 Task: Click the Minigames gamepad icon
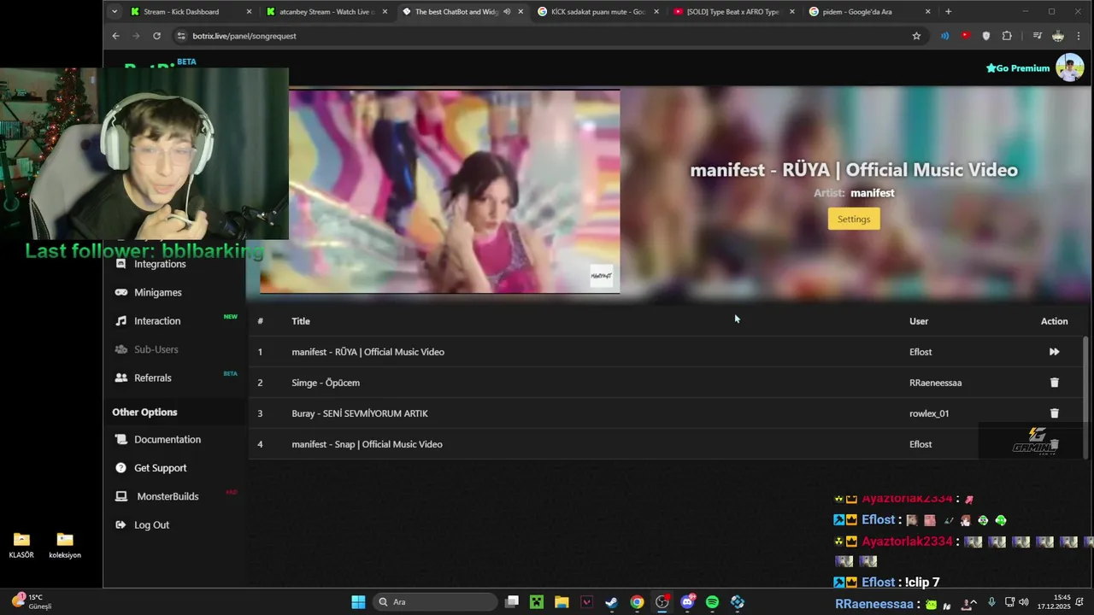121,292
